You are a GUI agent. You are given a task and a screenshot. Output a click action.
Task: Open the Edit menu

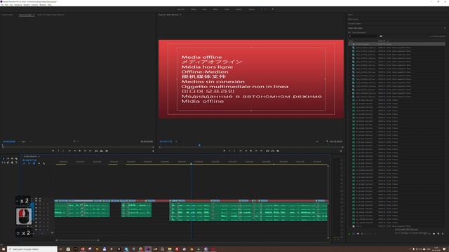click(6, 5)
